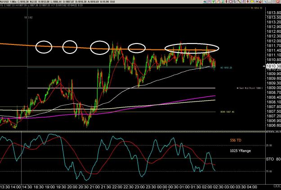Click the red circular clock icon
Viewport: 281px width, 190px height.
click(231, 2)
